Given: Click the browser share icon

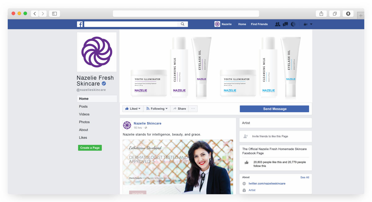Looking at the screenshot, I should click(321, 14).
